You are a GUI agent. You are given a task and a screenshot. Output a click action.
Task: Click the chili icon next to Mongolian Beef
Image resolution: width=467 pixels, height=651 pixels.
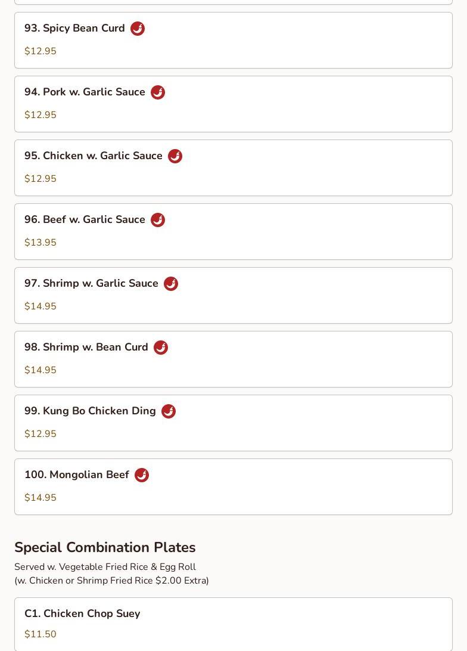[x=142, y=475]
